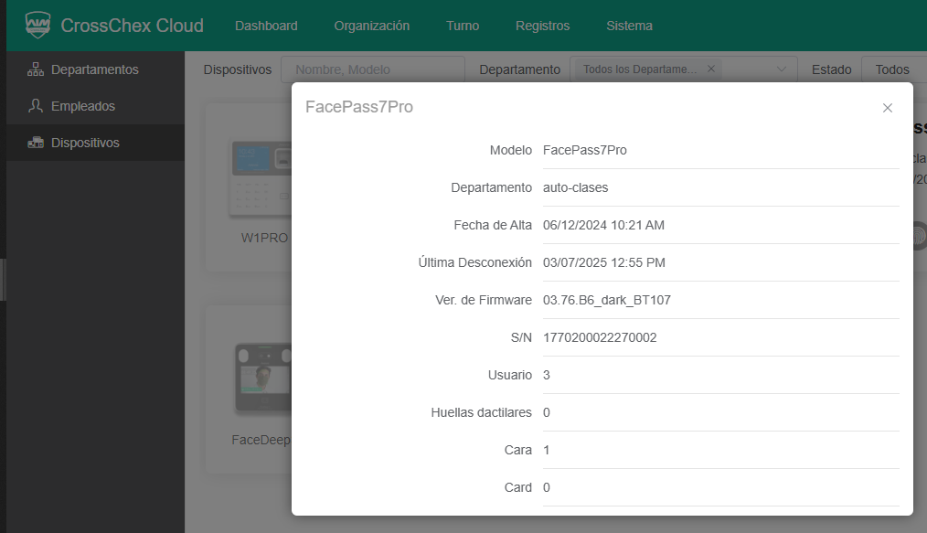Click the FacePass7Pro dialog title
This screenshot has height=533, width=927.
(359, 107)
